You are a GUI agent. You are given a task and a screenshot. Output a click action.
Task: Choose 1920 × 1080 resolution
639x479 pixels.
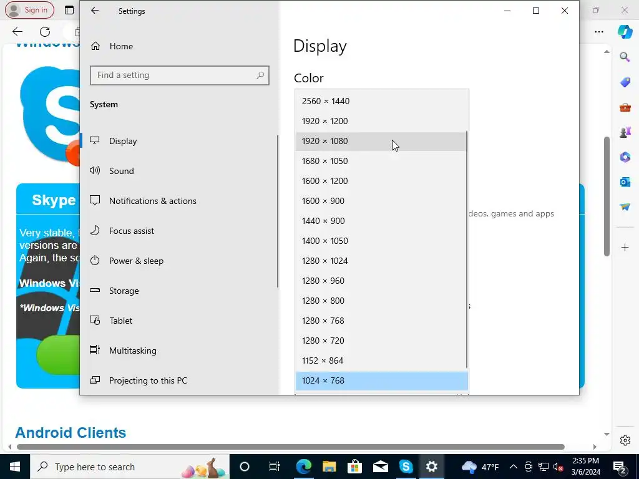click(x=381, y=141)
